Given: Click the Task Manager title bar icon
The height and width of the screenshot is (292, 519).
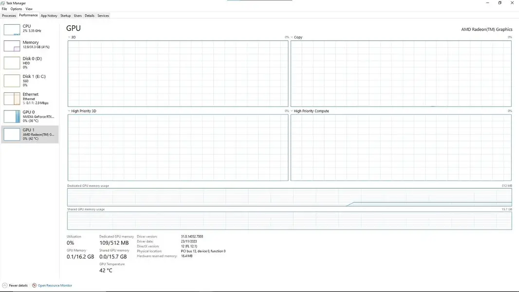Looking at the screenshot, I should pyautogui.click(x=2, y=3).
